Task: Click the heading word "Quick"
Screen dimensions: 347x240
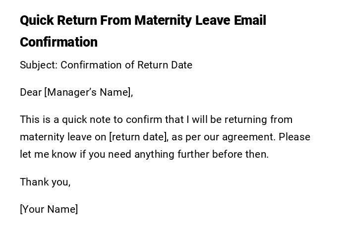Action: click(x=37, y=21)
